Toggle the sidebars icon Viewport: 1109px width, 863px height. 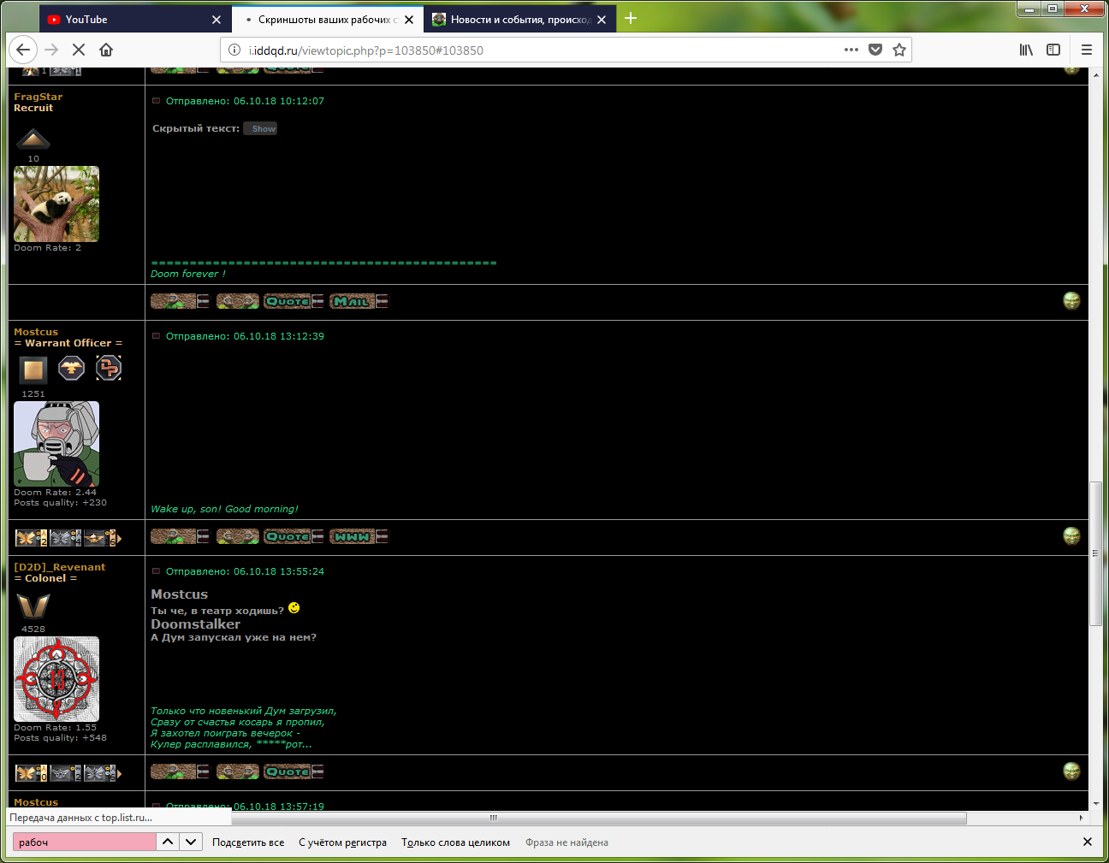coord(1053,50)
